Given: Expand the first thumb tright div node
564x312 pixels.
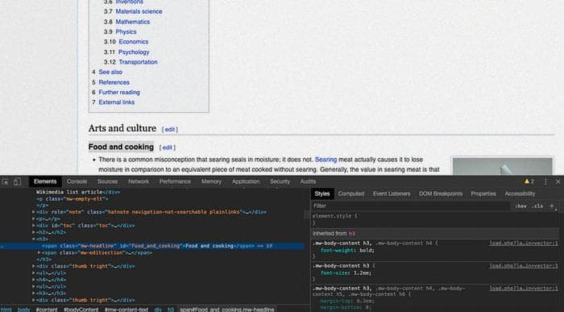Looking at the screenshot, I should point(34,266).
